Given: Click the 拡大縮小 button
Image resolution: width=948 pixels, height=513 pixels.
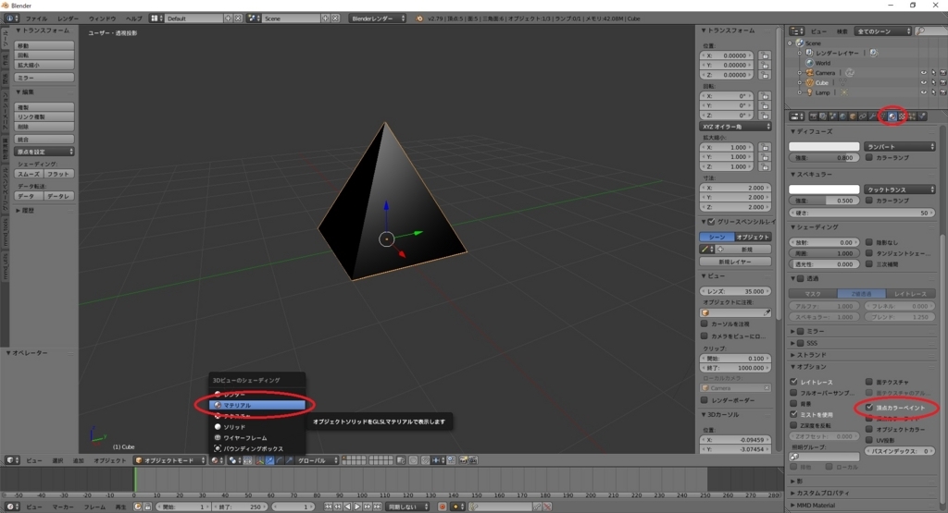Looking at the screenshot, I should (x=44, y=66).
